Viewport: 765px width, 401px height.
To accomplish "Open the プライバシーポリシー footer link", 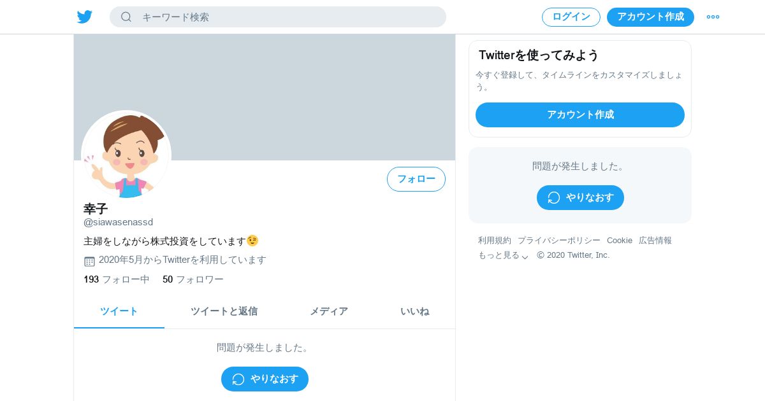I will click(x=559, y=241).
